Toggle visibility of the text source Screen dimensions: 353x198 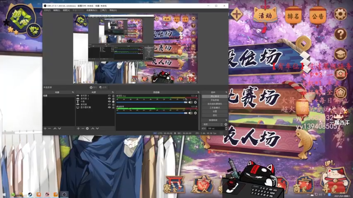click(109, 102)
